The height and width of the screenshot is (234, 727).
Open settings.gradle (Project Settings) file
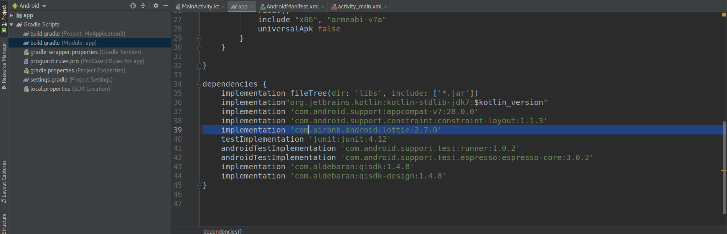pyautogui.click(x=68, y=80)
